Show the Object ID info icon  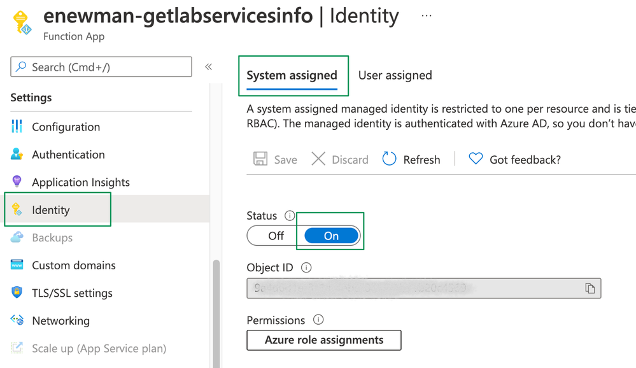click(x=306, y=267)
